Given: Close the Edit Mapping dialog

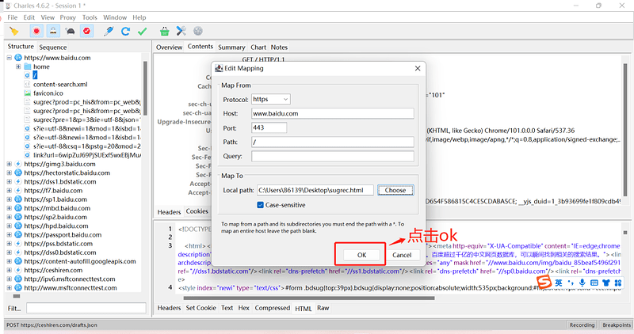Looking at the screenshot, I should (418, 68).
